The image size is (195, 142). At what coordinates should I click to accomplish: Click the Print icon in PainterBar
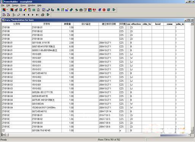[x=43, y=15]
